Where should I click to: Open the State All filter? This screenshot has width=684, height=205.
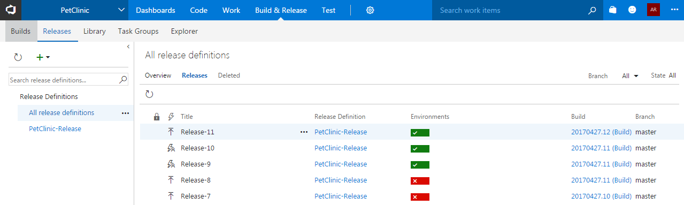coord(672,75)
